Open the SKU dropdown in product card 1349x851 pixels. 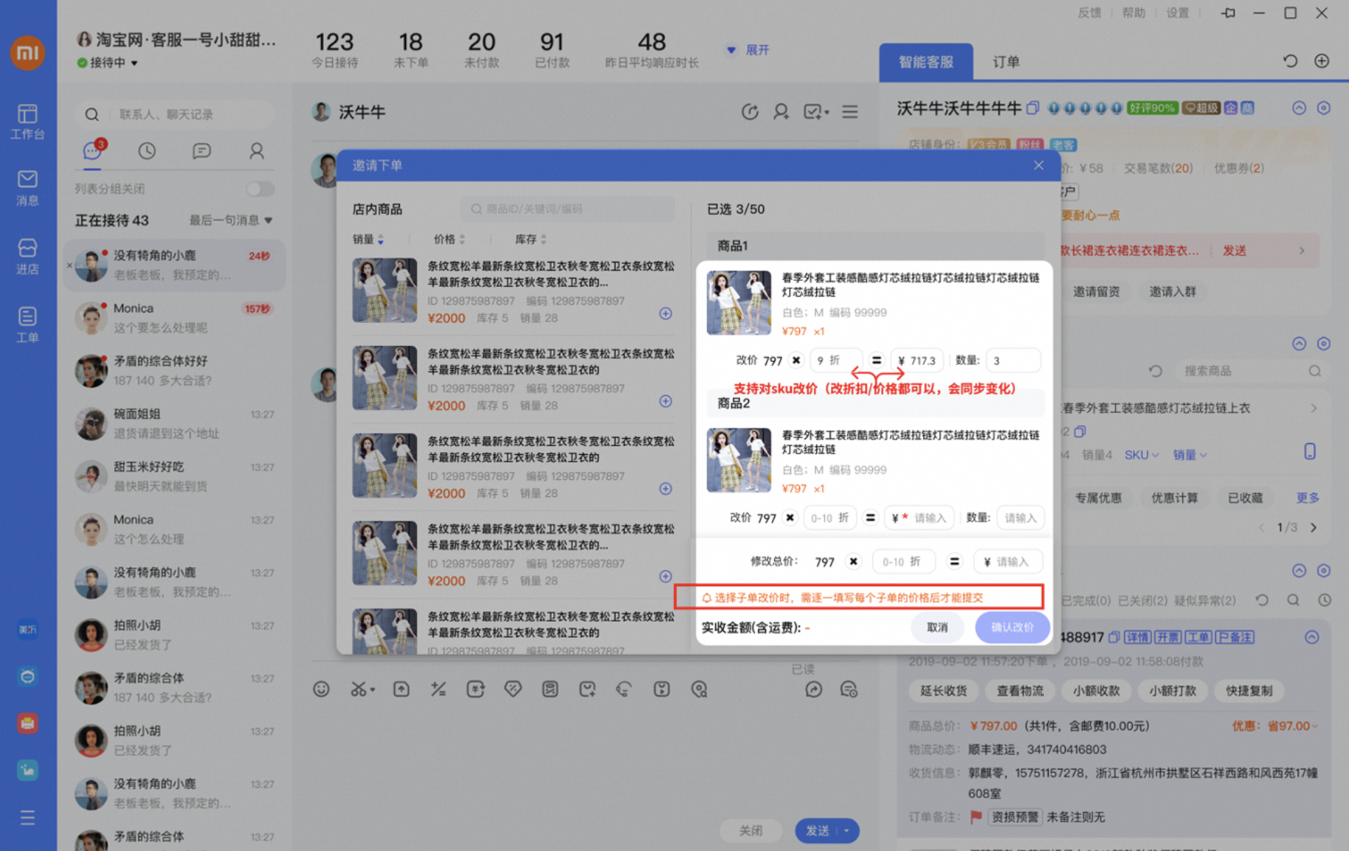click(x=1141, y=455)
